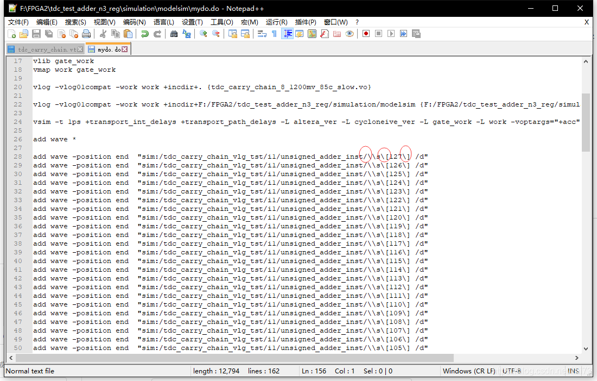Image resolution: width=597 pixels, height=381 pixels.
Task: Click horizontal scrollbar right arrow
Action: (x=577, y=358)
